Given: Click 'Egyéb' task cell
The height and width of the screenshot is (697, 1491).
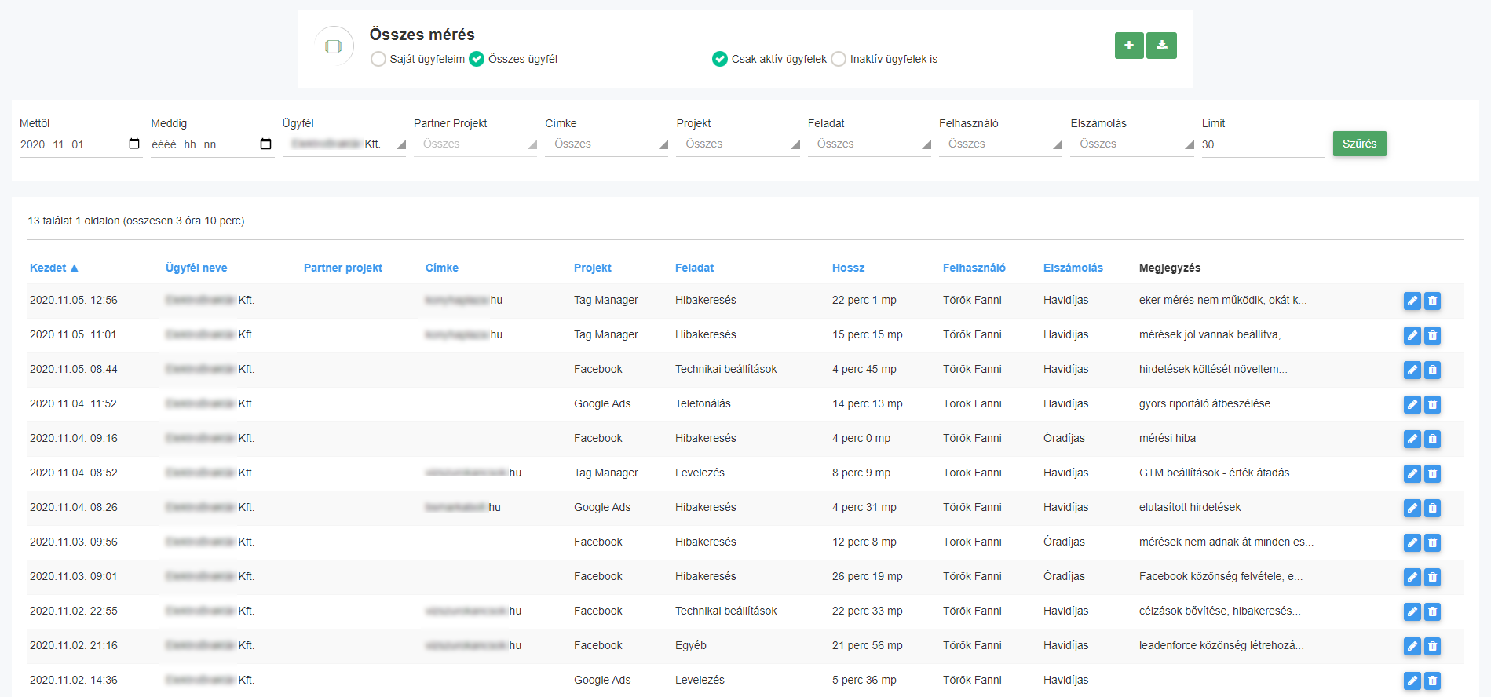Looking at the screenshot, I should pyautogui.click(x=691, y=645).
